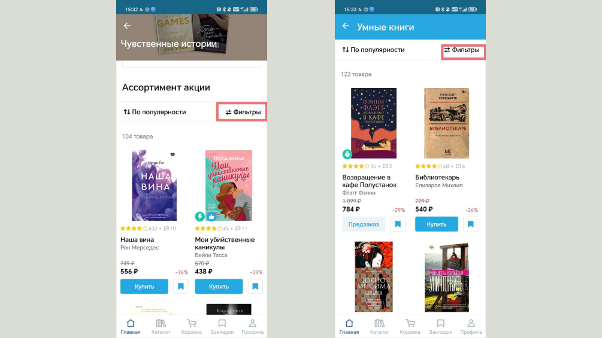Bookmark the Наша вина book

[181, 287]
